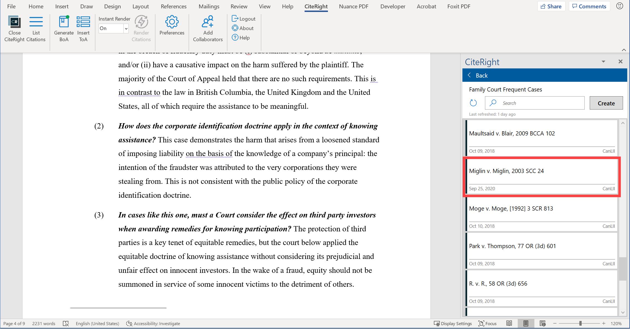Generate BoA from the ribbon
This screenshot has width=630, height=329.
pyautogui.click(x=64, y=29)
